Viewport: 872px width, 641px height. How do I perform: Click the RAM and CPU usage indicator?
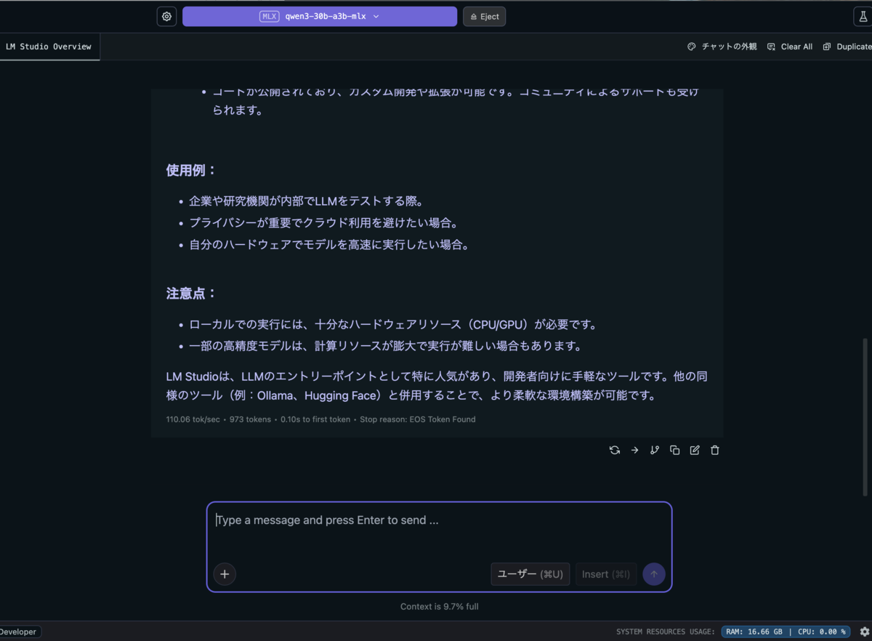tap(786, 632)
